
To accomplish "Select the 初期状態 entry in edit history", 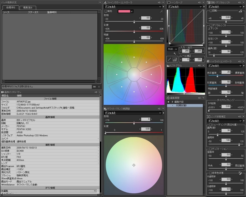I will [181, 105].
